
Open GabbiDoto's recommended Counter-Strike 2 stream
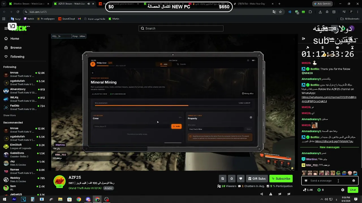pyautogui.click(x=24, y=155)
